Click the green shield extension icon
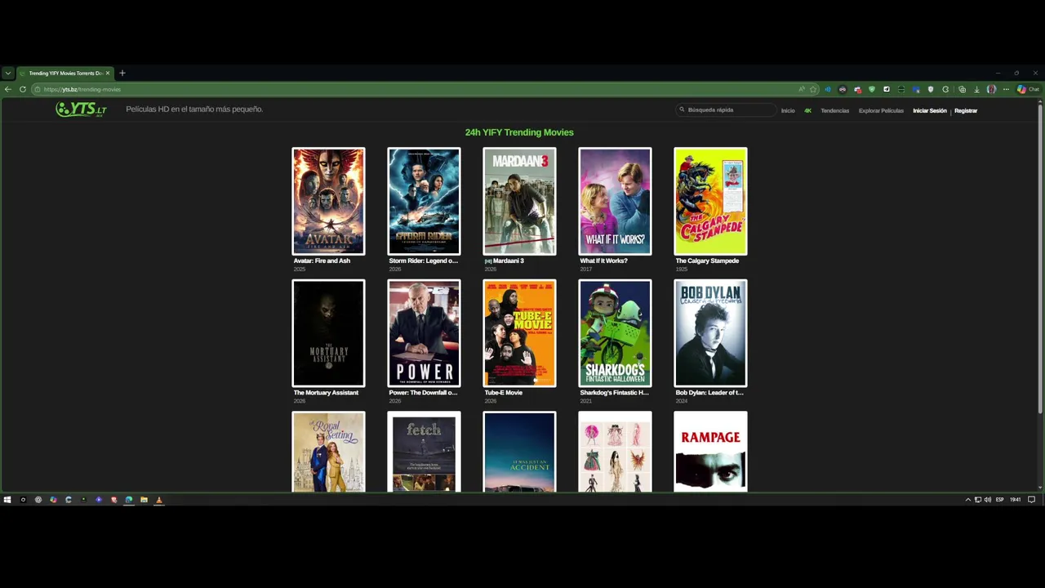 pos(872,89)
